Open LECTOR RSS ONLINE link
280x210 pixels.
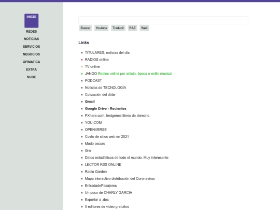pyautogui.click(x=103, y=165)
